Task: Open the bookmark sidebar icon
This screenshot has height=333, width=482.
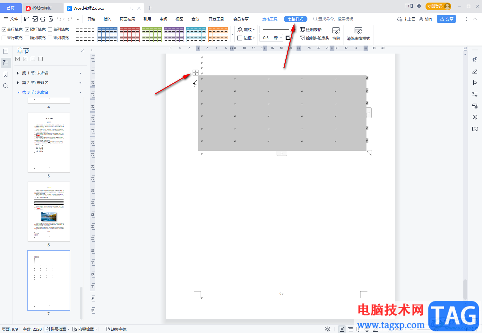Action: 6,74
